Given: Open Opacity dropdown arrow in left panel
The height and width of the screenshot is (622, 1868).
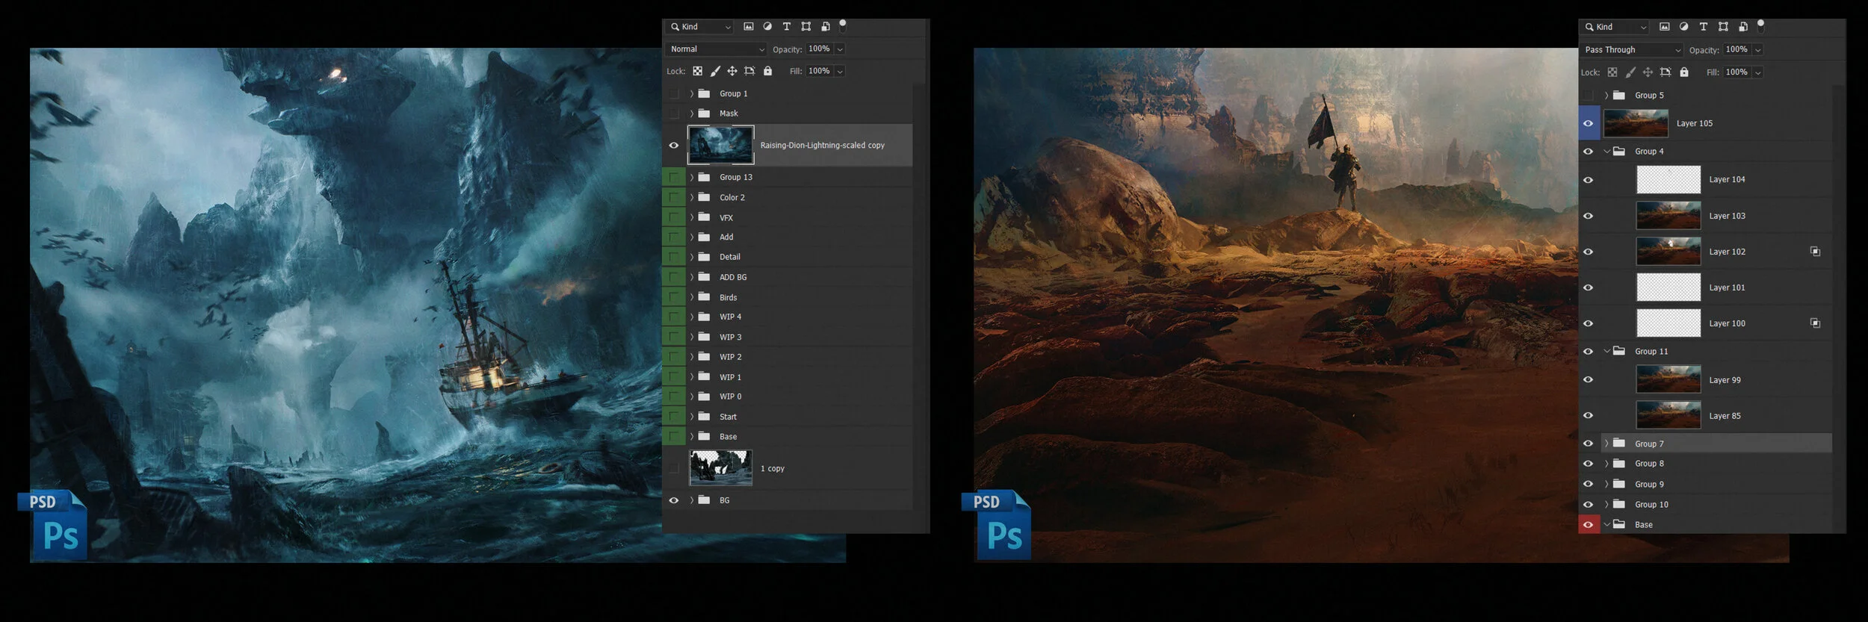Looking at the screenshot, I should point(840,49).
